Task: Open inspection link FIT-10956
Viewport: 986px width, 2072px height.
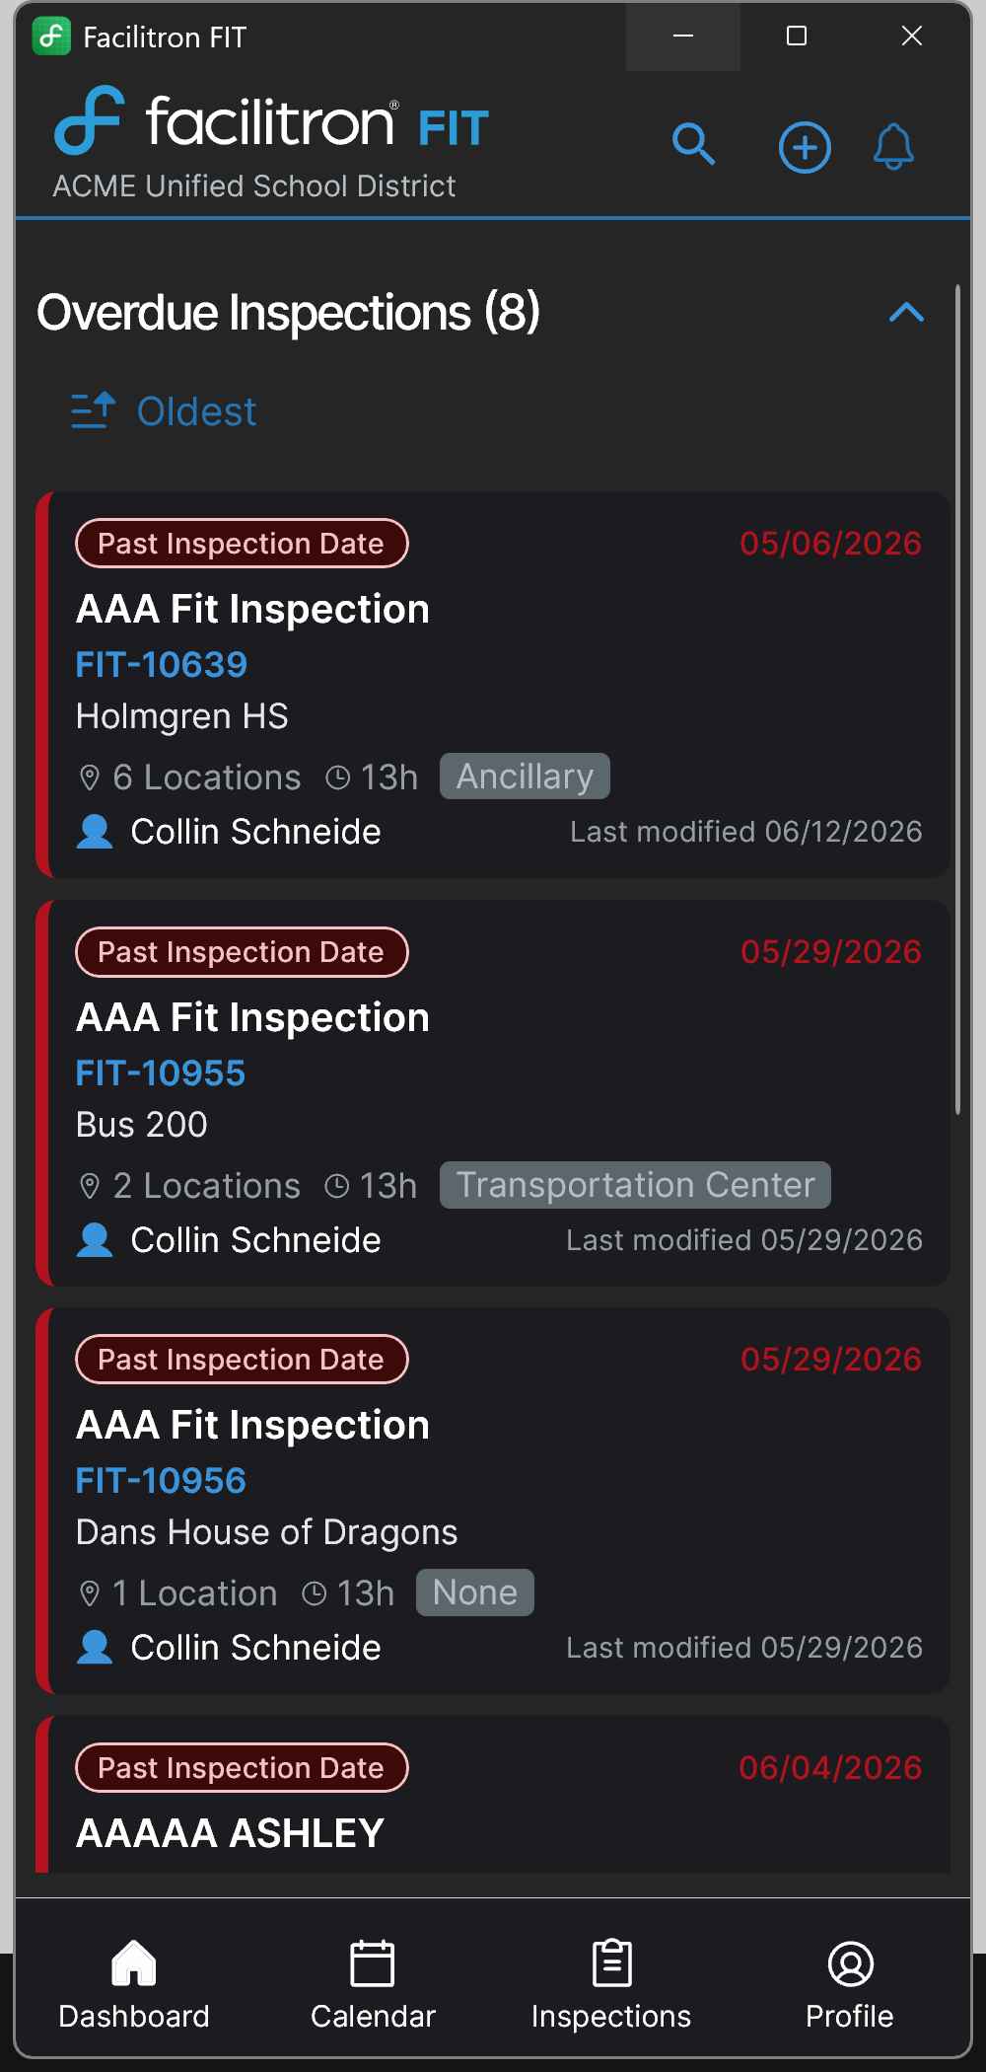Action: [x=161, y=1481]
